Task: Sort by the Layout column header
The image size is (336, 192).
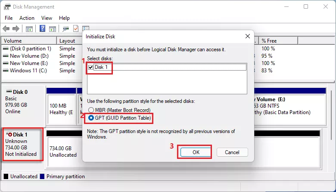Action: point(69,40)
